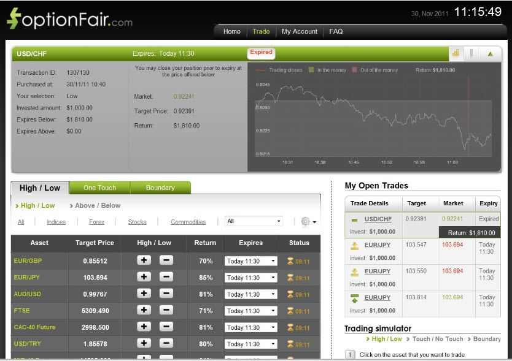The height and width of the screenshot is (361, 512).
Task: Click the Return $1,810.00 bar in open trades
Action: coord(470,232)
